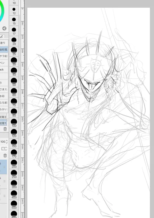
Task: Open the pen icon sub tool tab
Action: (2, 37)
